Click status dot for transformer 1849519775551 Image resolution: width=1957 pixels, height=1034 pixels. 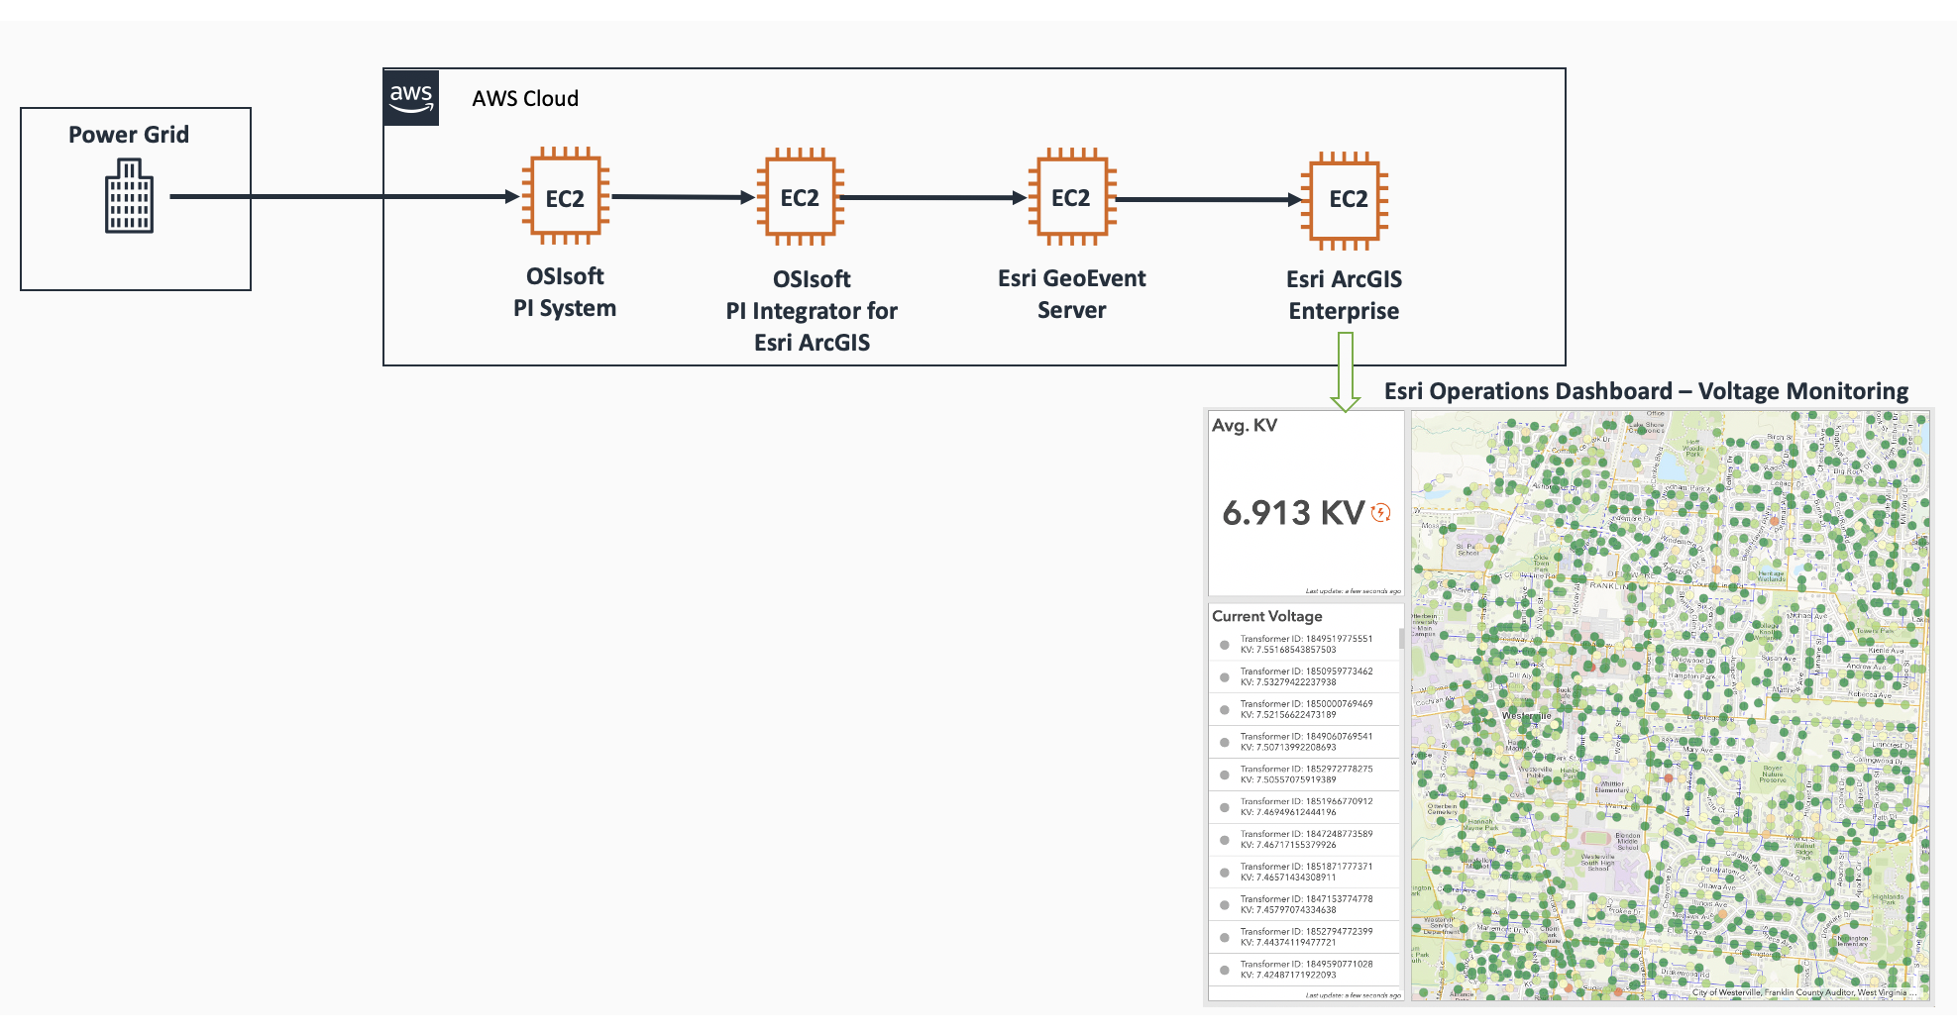[1225, 645]
